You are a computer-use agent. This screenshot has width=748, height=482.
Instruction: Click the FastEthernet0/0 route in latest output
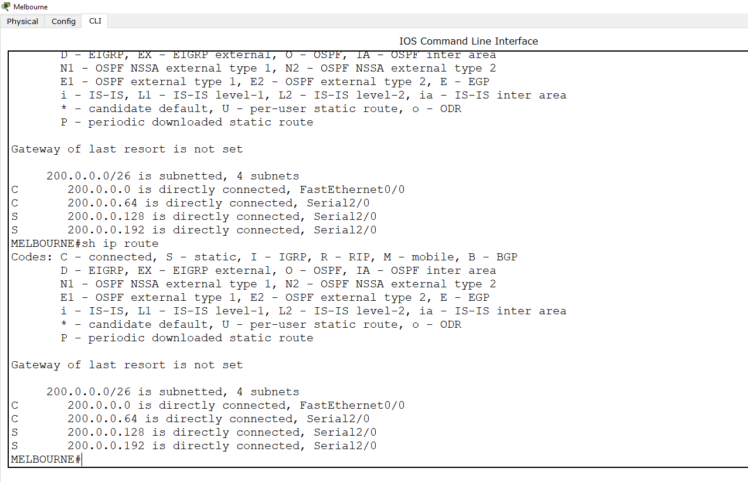[x=236, y=406]
